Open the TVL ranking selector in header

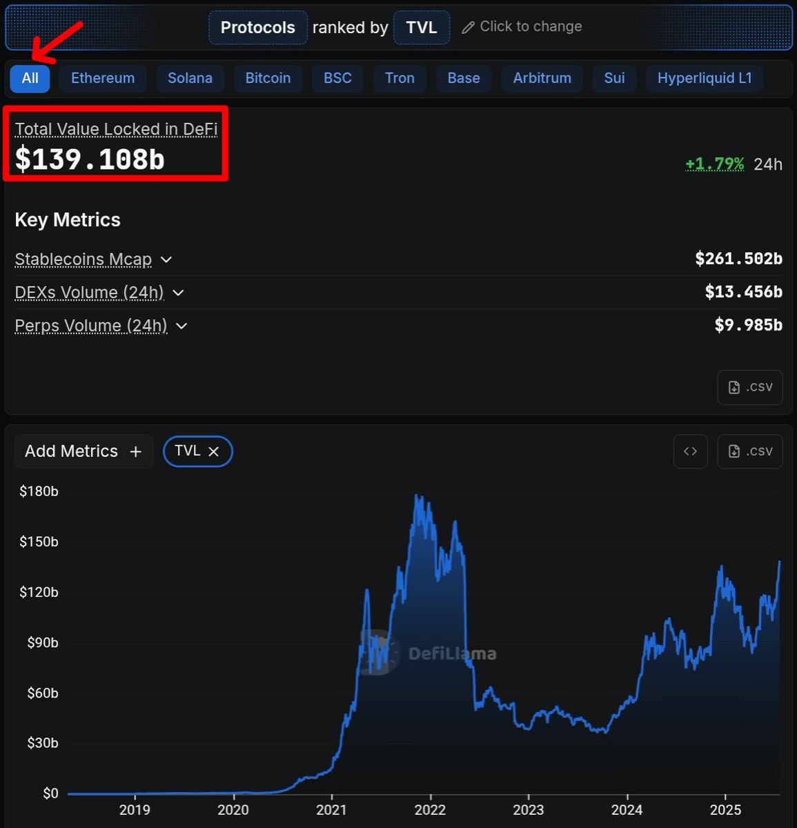tap(422, 28)
